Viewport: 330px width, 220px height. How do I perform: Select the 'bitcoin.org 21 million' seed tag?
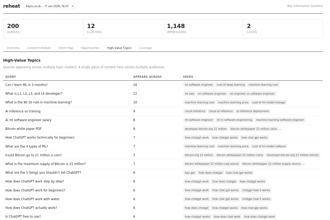tap(199, 155)
